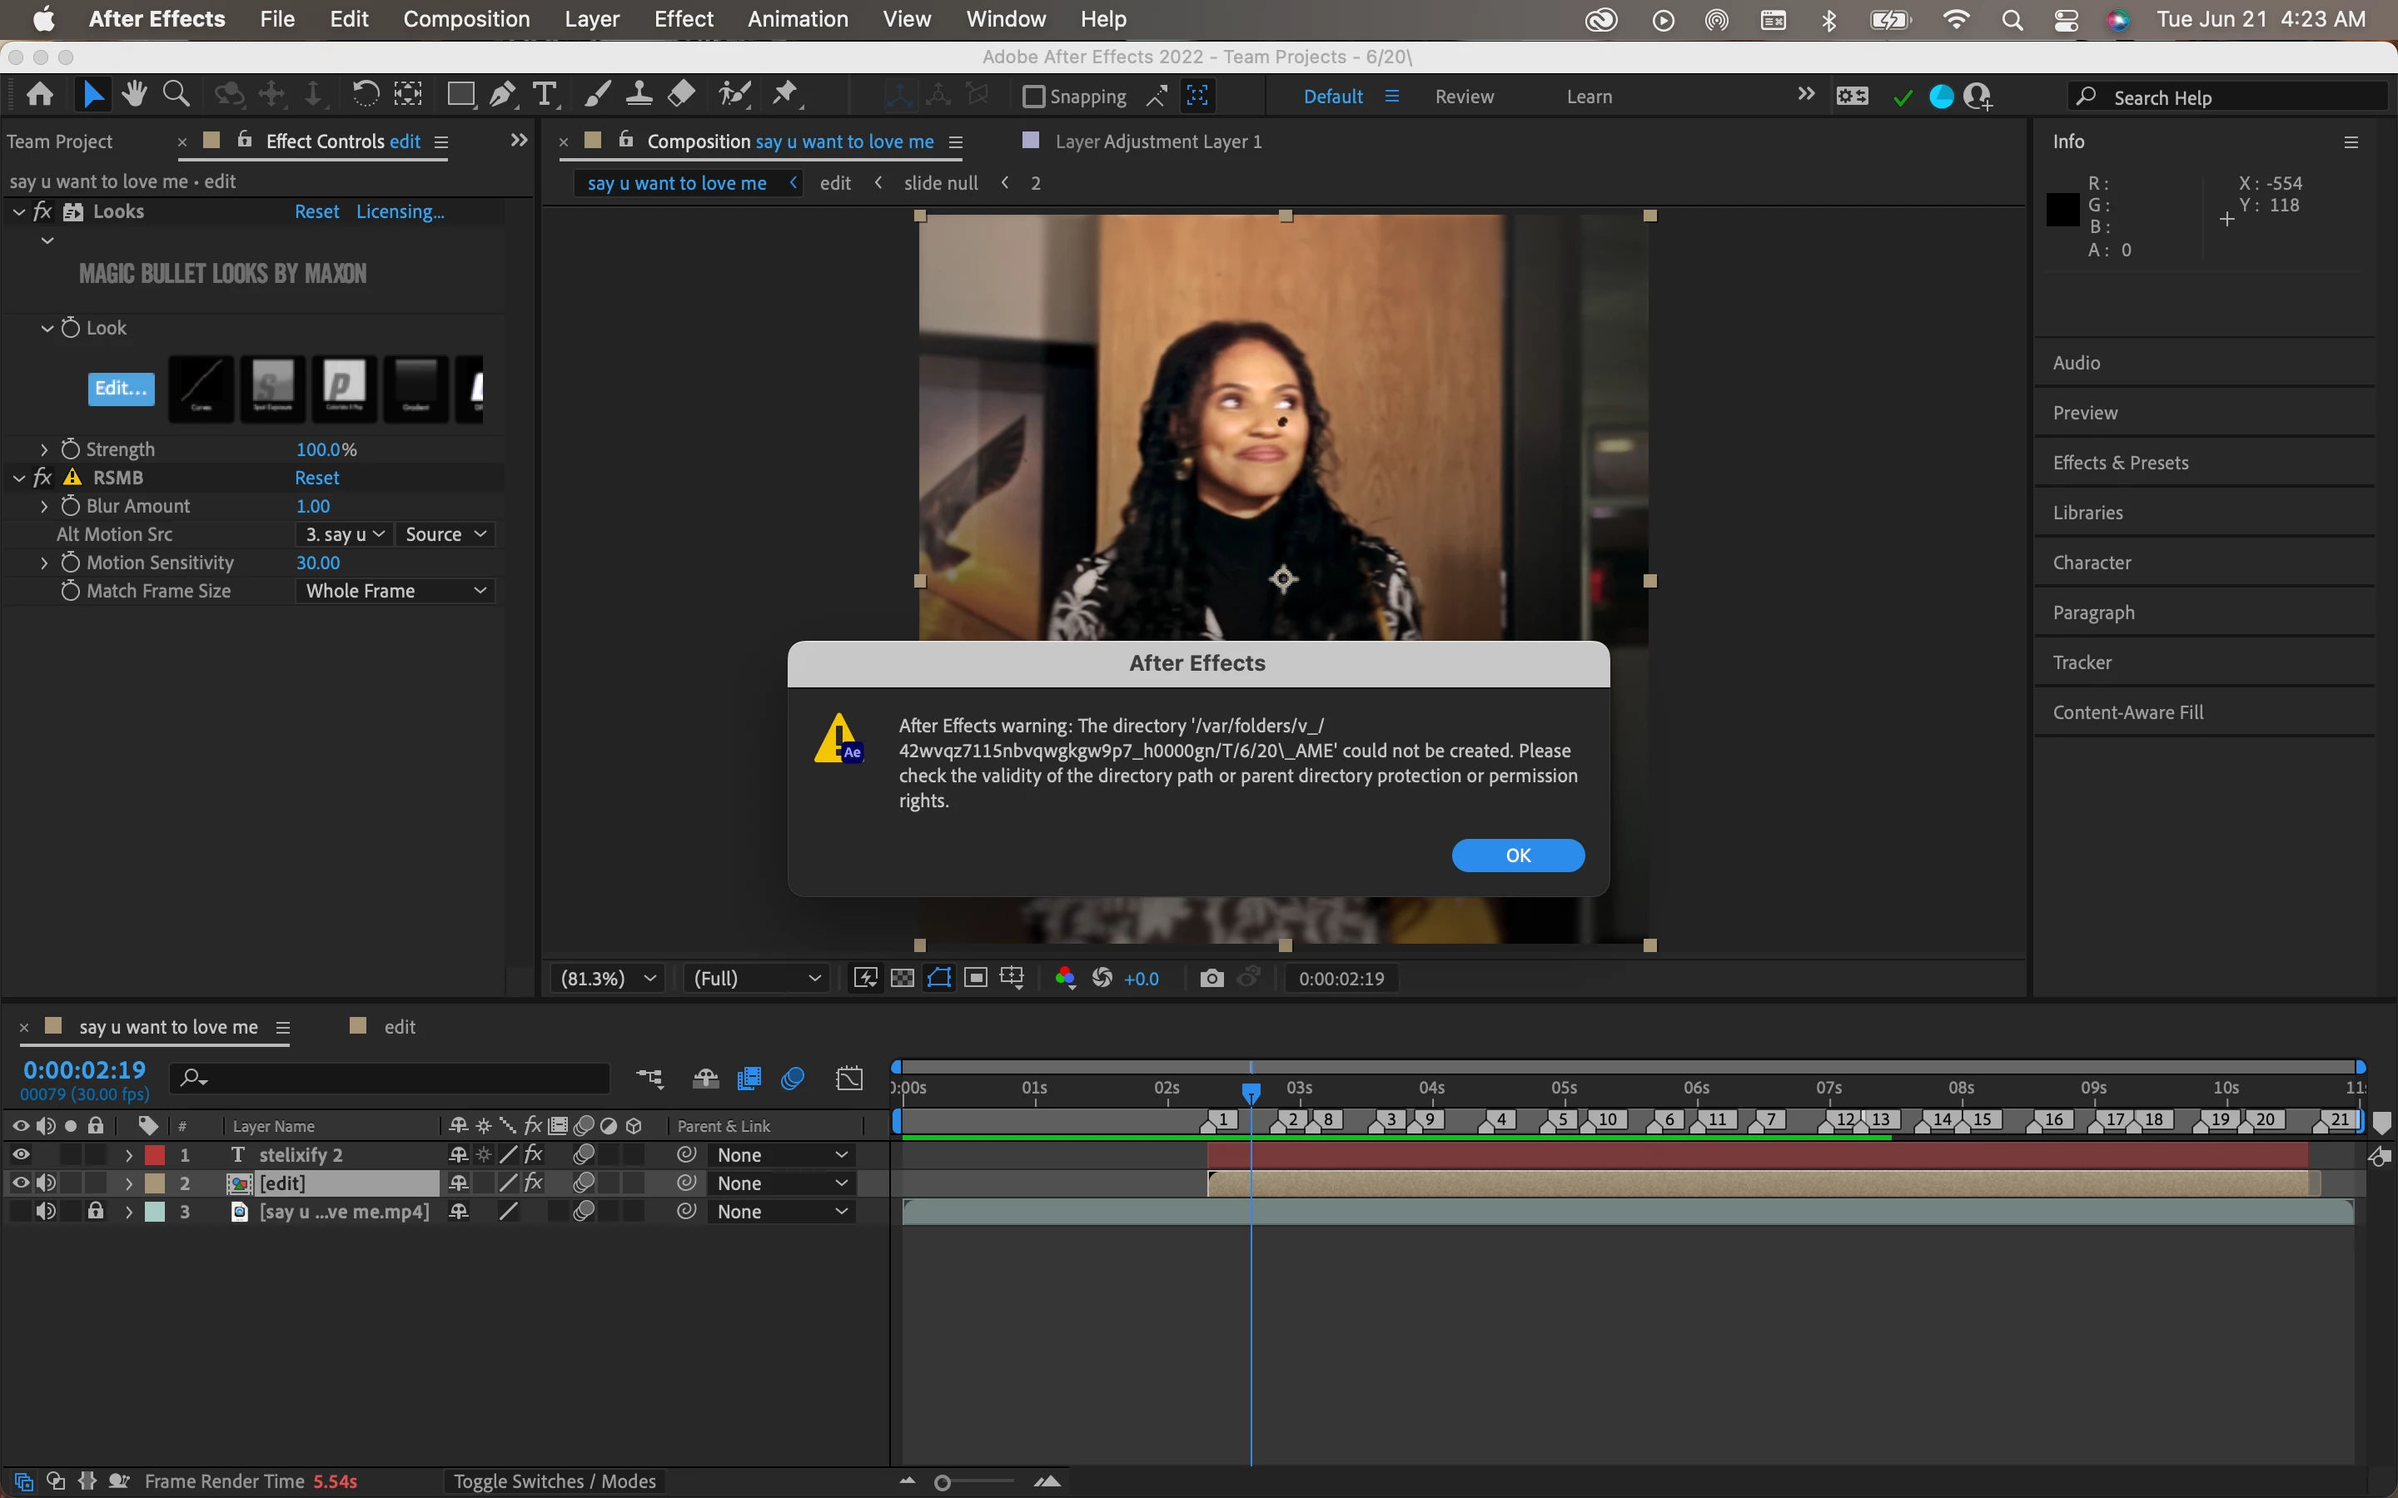Expand the Blur Amount property

pos(43,506)
